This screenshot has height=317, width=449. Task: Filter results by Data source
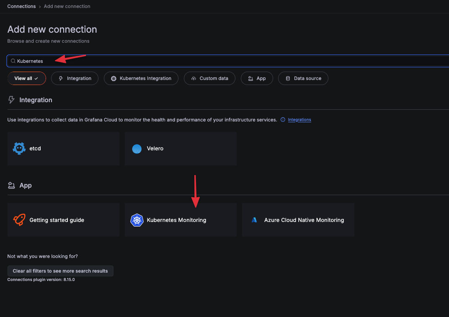(x=303, y=78)
